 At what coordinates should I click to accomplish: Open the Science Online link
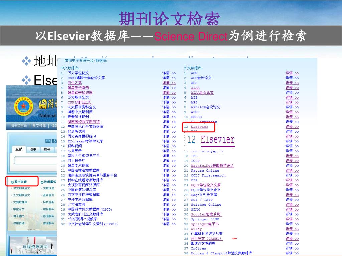(206, 205)
